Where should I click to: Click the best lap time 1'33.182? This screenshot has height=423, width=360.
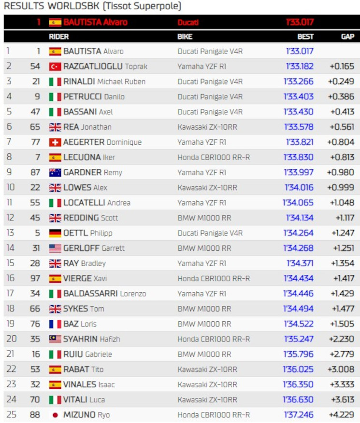coord(300,67)
